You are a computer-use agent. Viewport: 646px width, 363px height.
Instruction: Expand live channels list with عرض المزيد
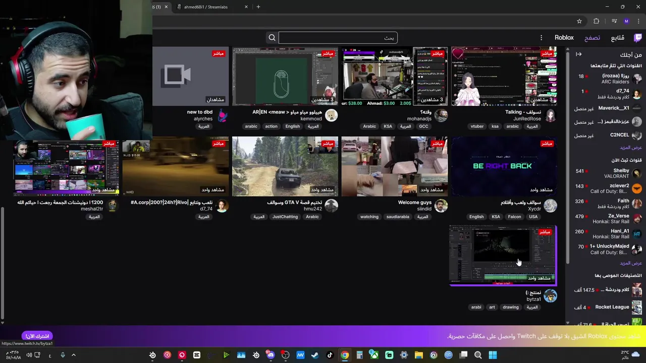tap(631, 263)
